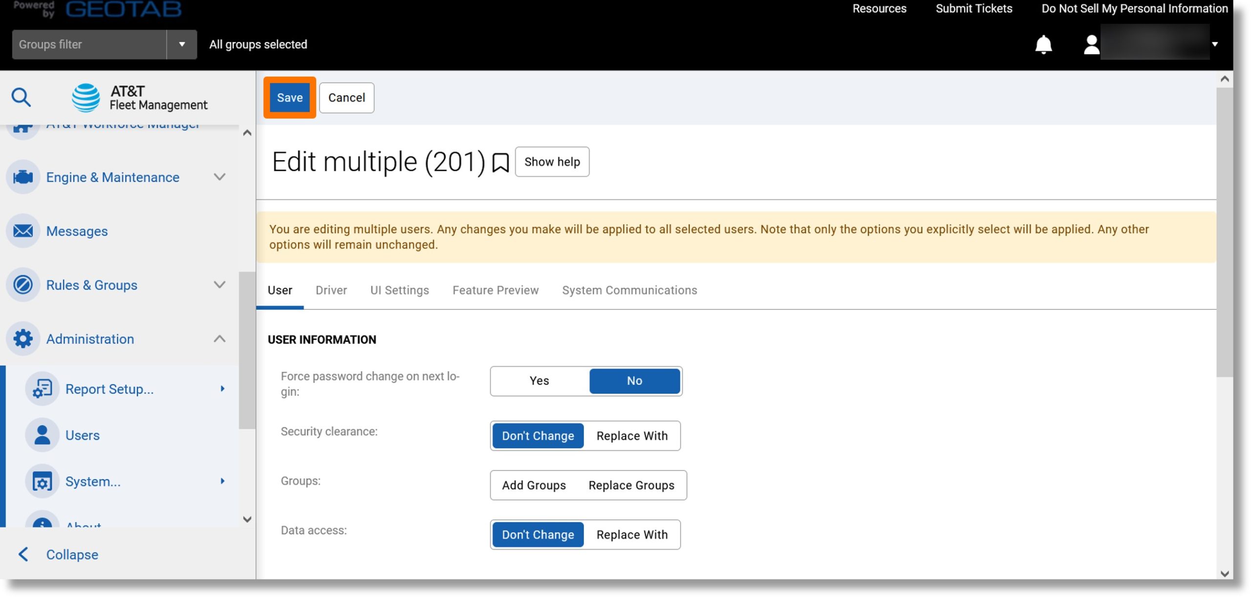Switch to the UI Settings tab
This screenshot has width=1251, height=597.
[x=400, y=290]
